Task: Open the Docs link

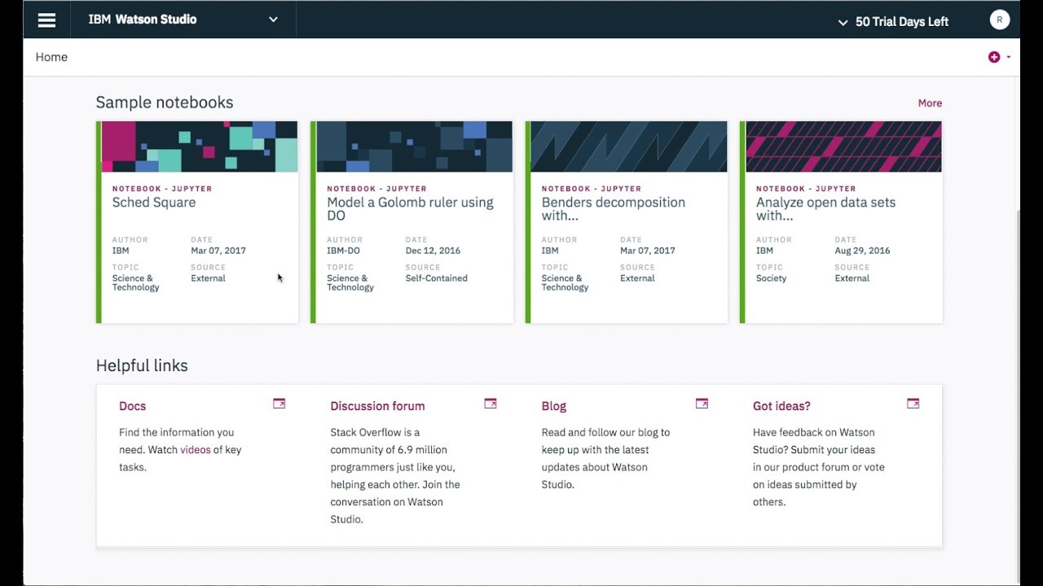Action: click(x=132, y=406)
